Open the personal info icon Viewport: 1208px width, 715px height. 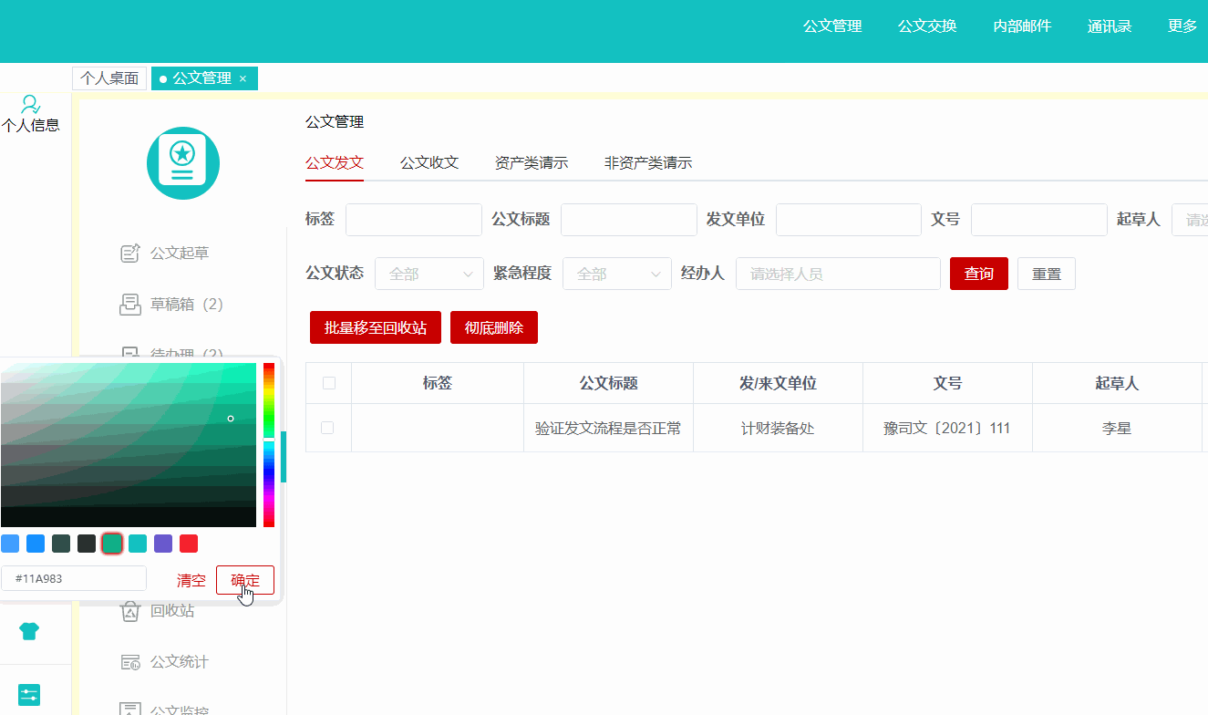click(x=30, y=104)
